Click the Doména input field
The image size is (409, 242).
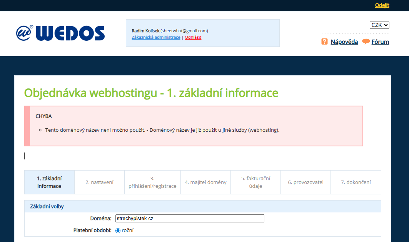190,218
